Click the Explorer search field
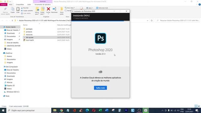Screen dimensions: 201x113 pyautogui.click(x=177, y=20)
